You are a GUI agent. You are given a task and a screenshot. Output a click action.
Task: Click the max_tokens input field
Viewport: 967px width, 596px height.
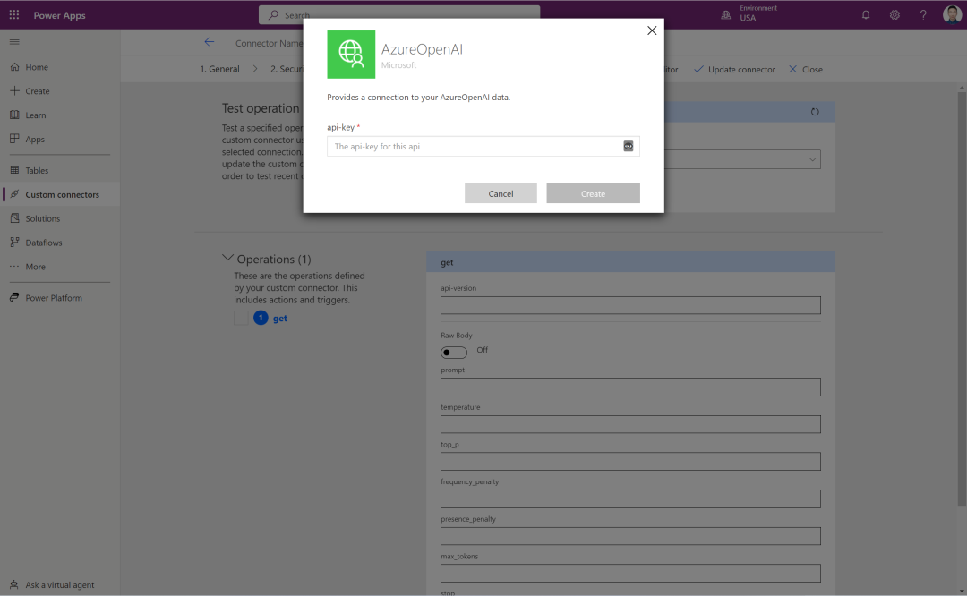(630, 574)
